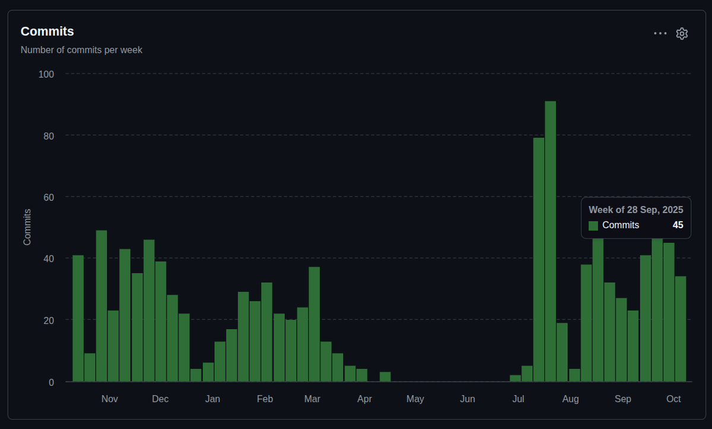The image size is (712, 429).
Task: Click the ellipsis panel menu icon
Action: (660, 34)
